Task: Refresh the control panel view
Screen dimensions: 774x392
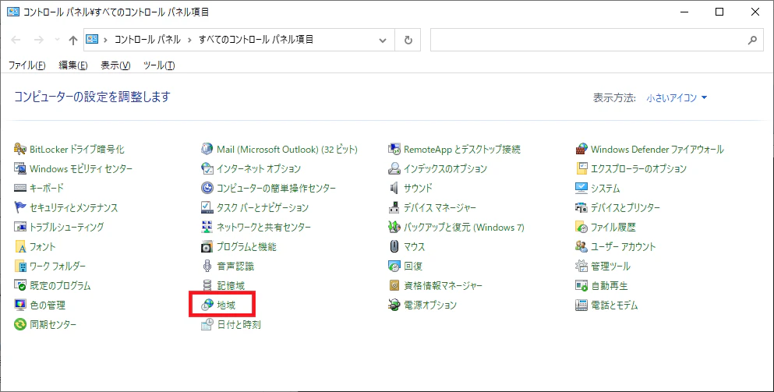Action: 408,40
